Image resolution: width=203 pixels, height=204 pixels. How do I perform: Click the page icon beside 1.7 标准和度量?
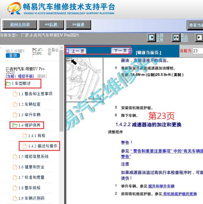click(x=15, y=178)
